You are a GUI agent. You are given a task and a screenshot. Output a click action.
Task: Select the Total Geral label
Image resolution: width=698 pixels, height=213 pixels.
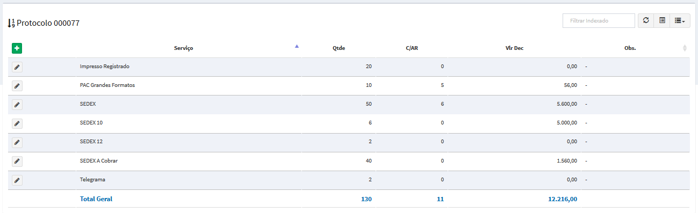[x=96, y=199]
